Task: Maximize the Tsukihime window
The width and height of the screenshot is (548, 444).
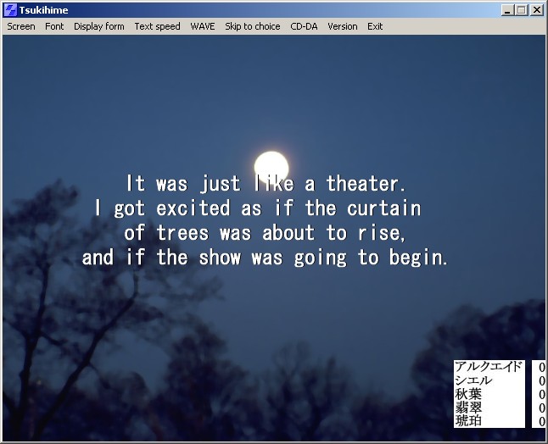Action: [522, 10]
